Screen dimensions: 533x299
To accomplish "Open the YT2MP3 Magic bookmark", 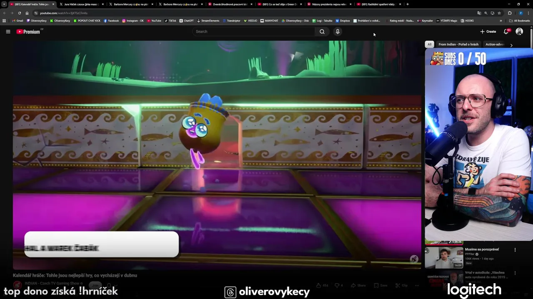I will [446, 20].
